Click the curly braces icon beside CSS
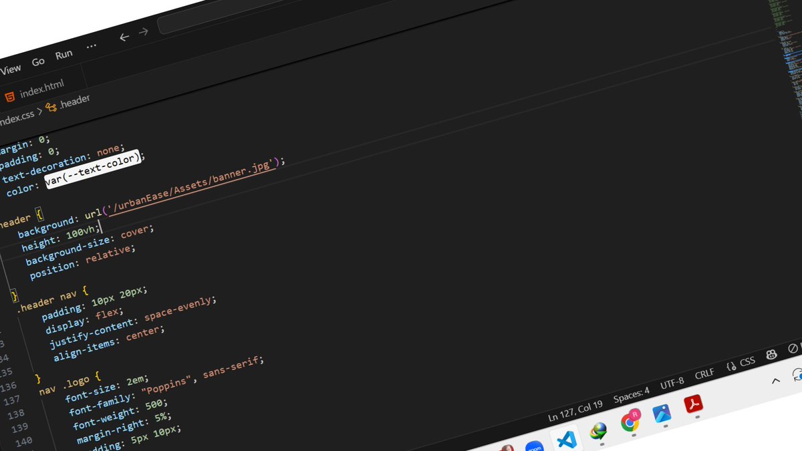Image resolution: width=802 pixels, height=451 pixels. click(731, 366)
